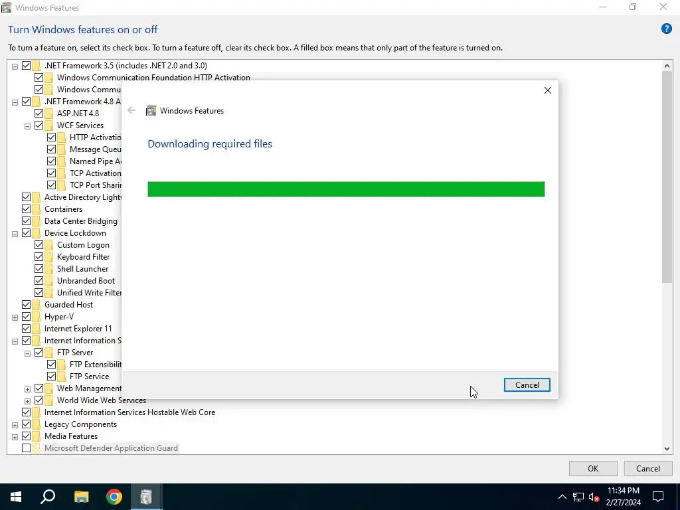The width and height of the screenshot is (680, 510).
Task: Expand the Hyper-V node
Action: tap(15, 317)
